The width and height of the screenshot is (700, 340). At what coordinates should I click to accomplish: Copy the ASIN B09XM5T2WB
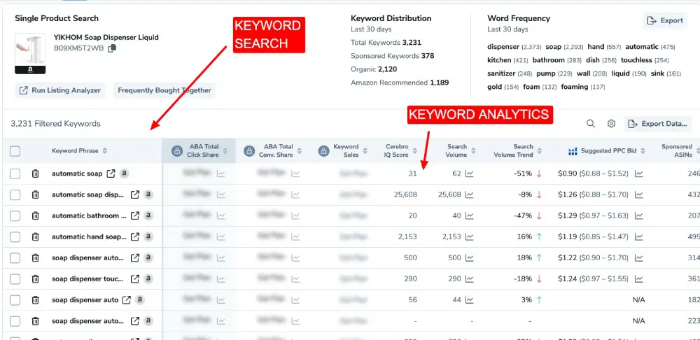point(113,48)
